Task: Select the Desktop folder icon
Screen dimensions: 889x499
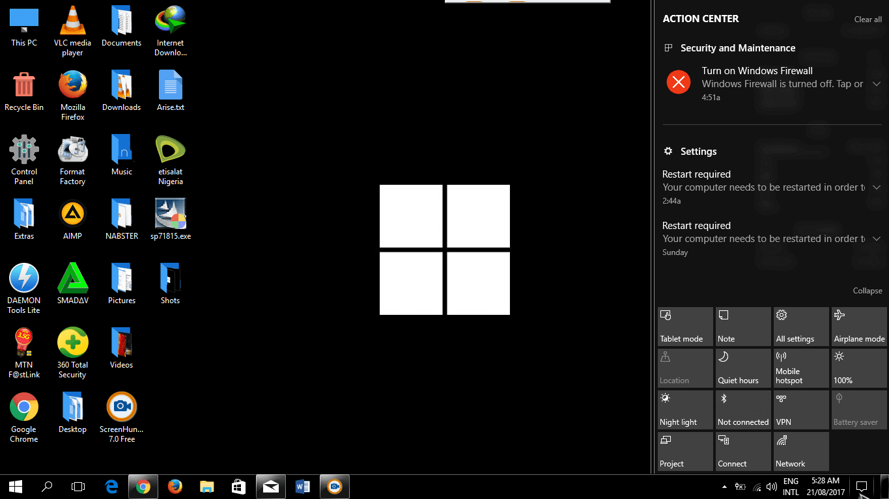Action: click(72, 413)
